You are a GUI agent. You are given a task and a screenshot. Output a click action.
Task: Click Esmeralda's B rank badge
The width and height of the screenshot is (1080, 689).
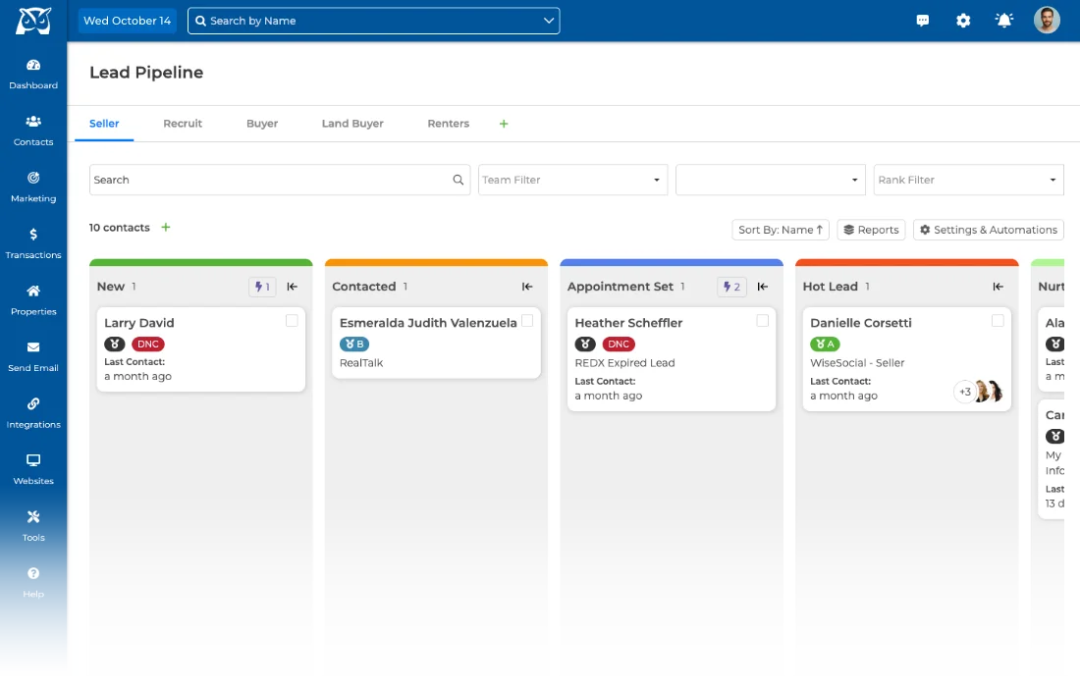[354, 344]
